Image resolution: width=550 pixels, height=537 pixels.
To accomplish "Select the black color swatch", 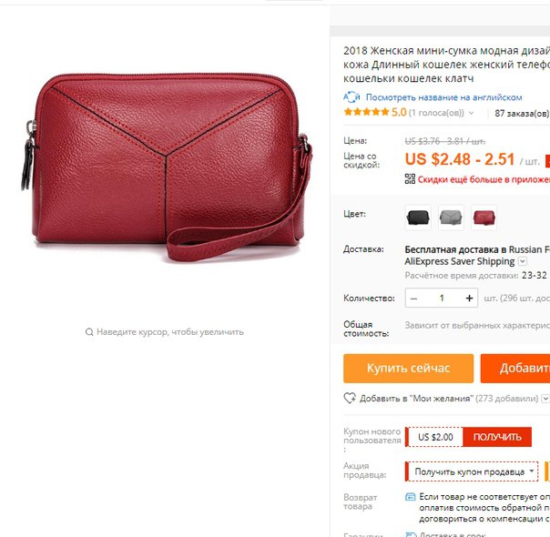I will tap(418, 218).
